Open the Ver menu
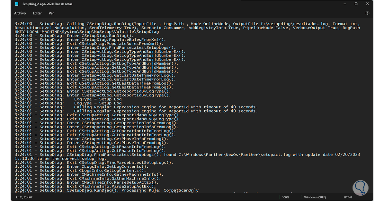 click(x=51, y=13)
